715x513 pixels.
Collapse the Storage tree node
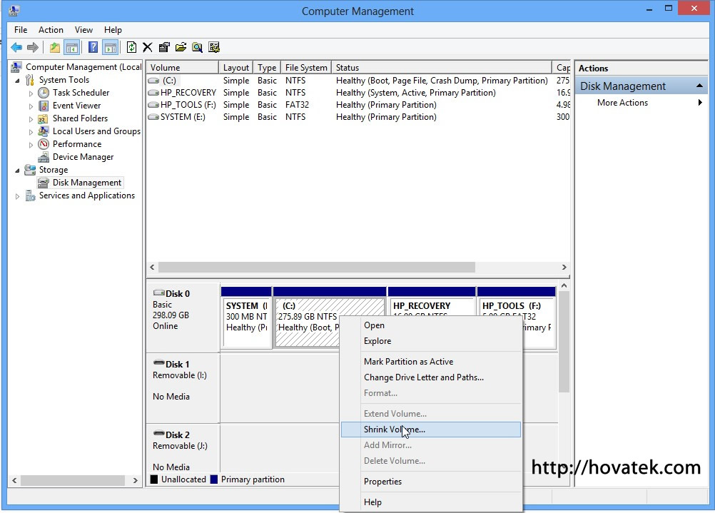click(17, 171)
